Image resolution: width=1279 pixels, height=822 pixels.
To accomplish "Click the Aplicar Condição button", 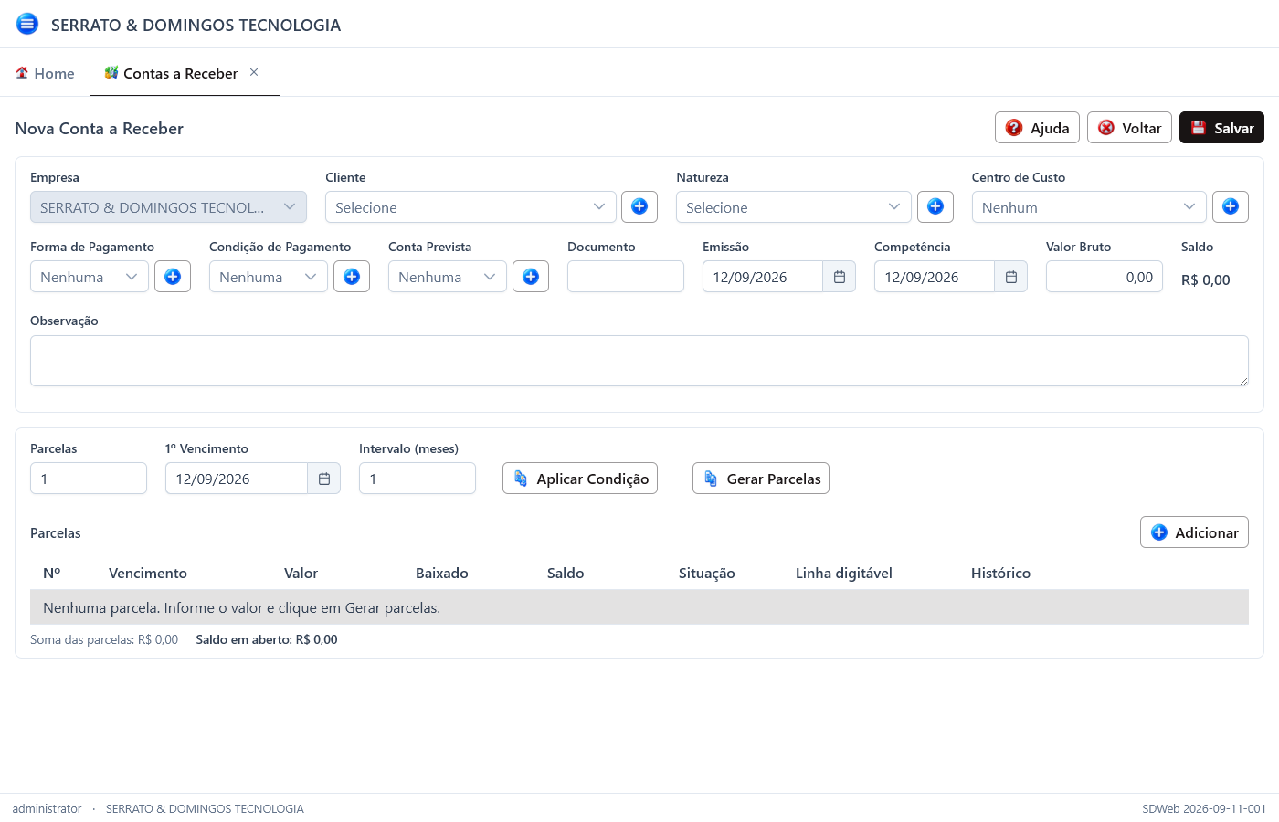I will point(580,479).
